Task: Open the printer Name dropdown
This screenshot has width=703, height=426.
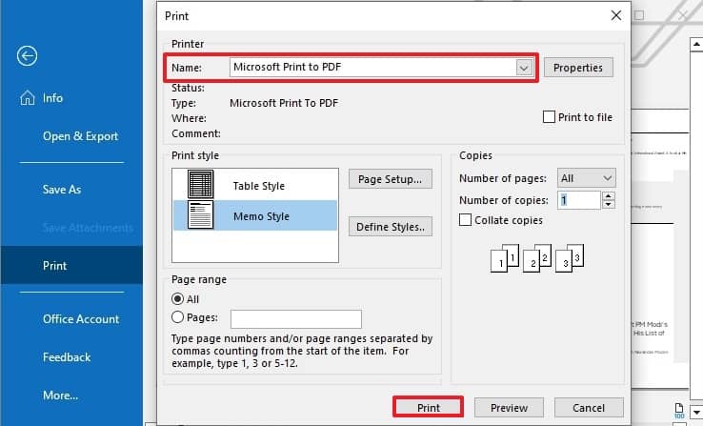Action: tap(524, 68)
